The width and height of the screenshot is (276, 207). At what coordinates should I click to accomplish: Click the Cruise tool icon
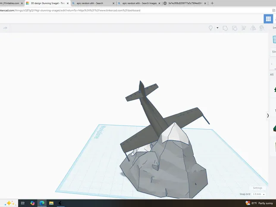coord(262,28)
